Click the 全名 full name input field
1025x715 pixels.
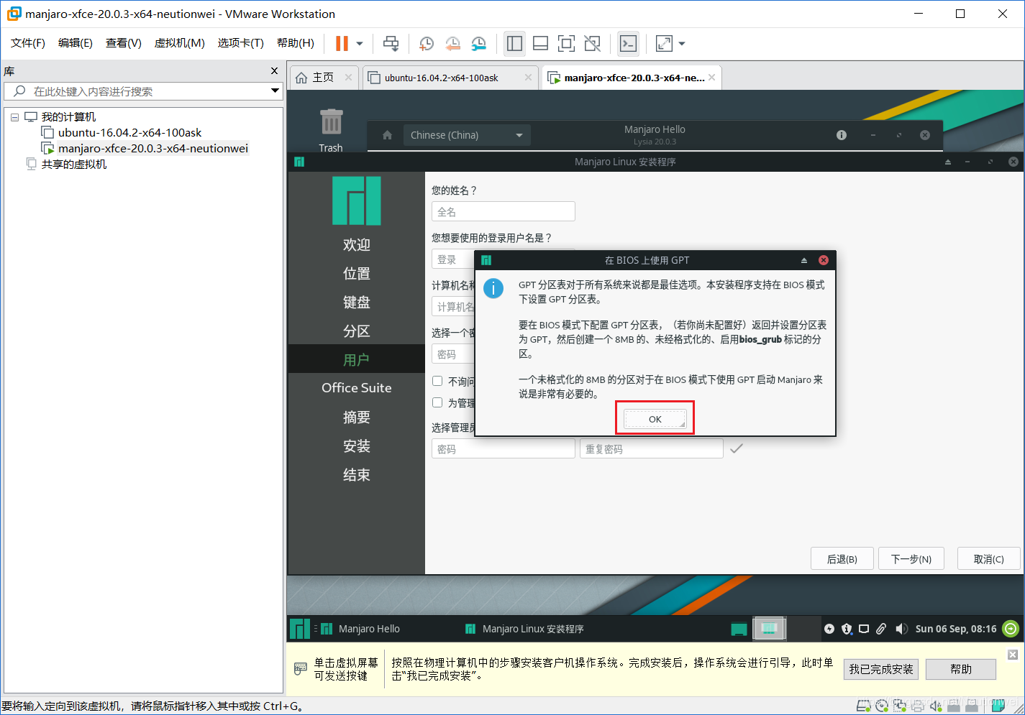click(503, 212)
